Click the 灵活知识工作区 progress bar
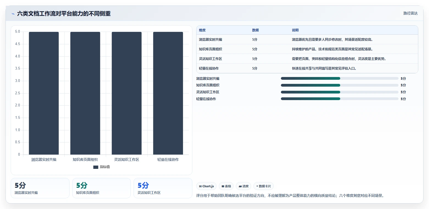This screenshot has width=429, height=209. 340,92
